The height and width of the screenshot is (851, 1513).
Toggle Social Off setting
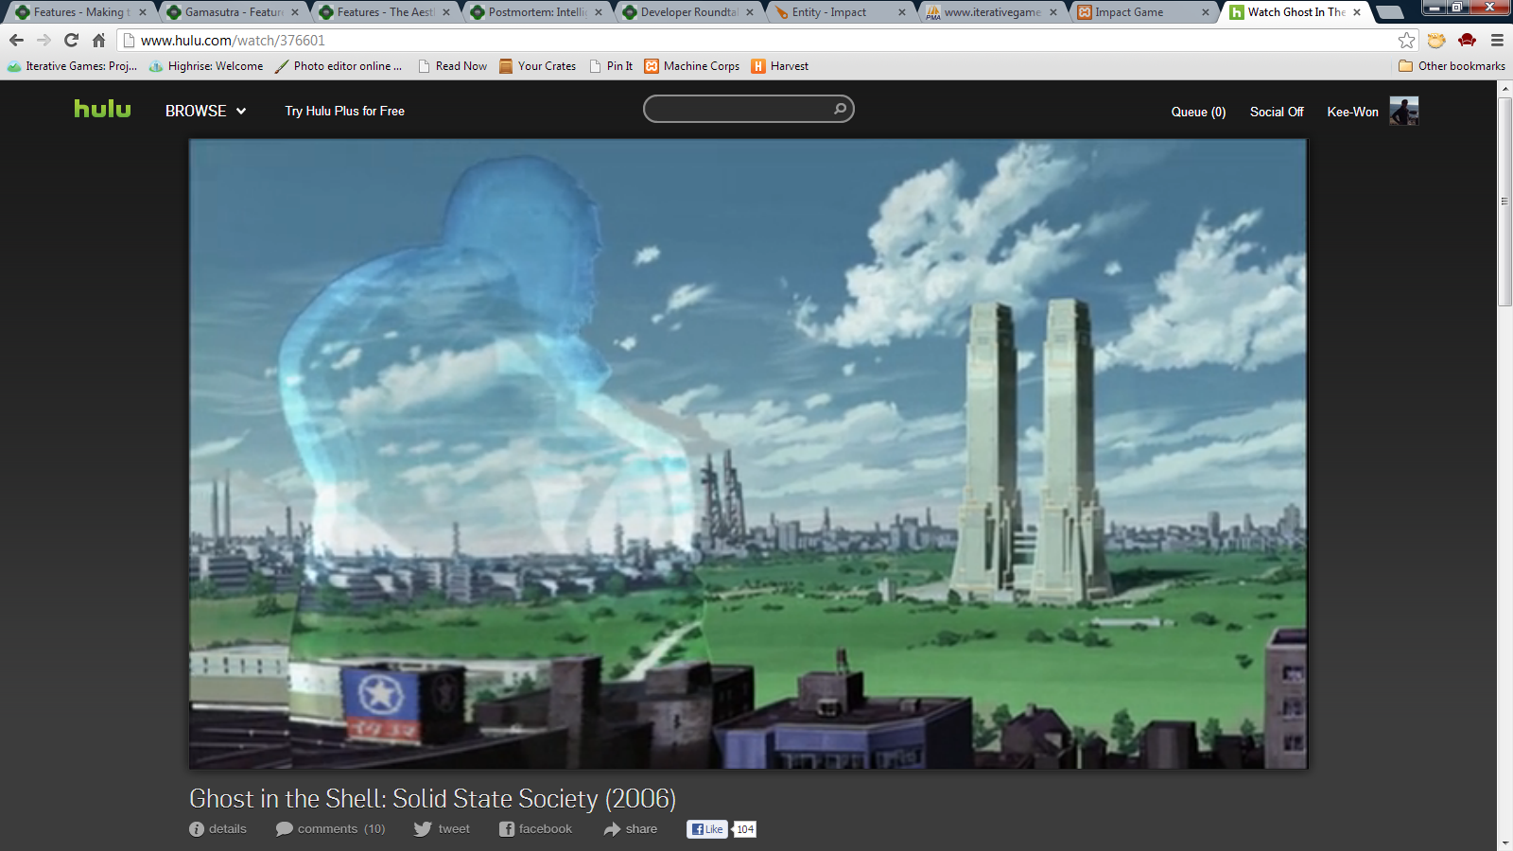click(1277, 112)
